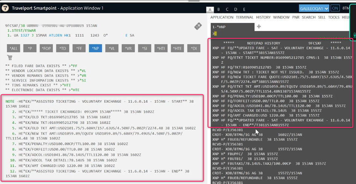Open the TERMINAL menu
The height and width of the screenshot is (184, 356).
click(x=245, y=17)
